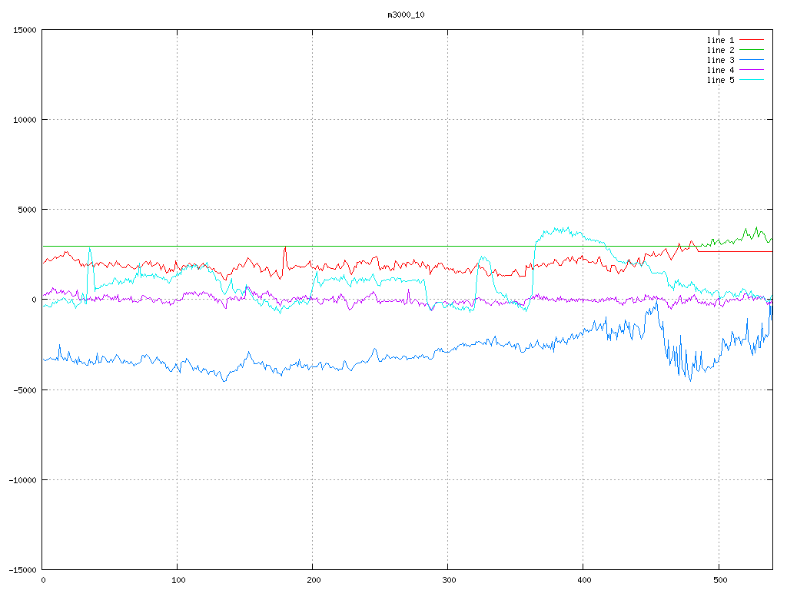
Task: Click the 300 x-axis tick label
Action: pyautogui.click(x=448, y=581)
